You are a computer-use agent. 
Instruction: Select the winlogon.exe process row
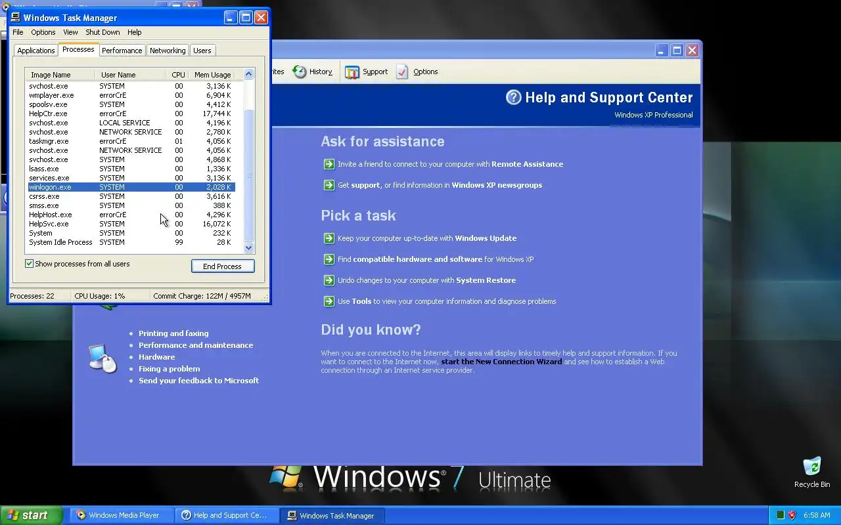point(130,187)
